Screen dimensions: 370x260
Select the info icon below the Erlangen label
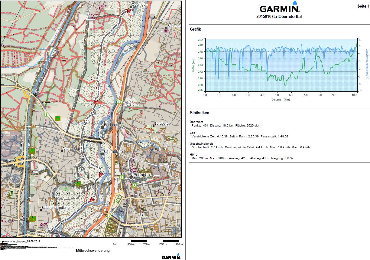coord(135,185)
